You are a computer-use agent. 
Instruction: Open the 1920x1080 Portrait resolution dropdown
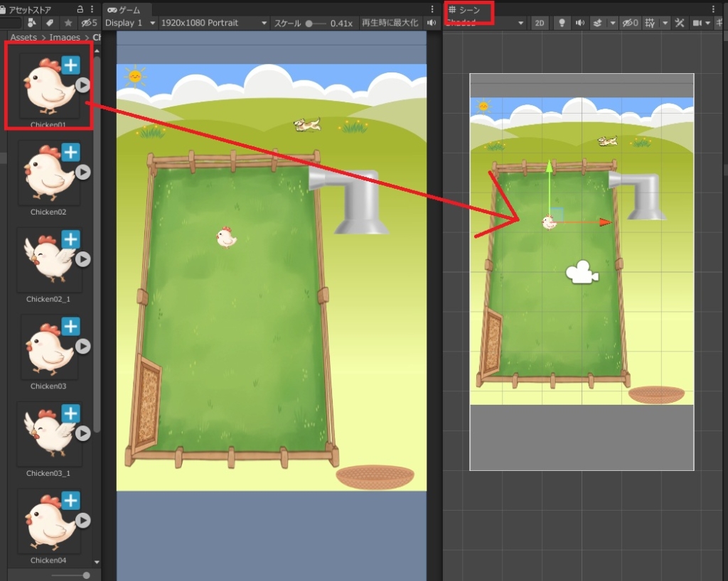(x=213, y=23)
